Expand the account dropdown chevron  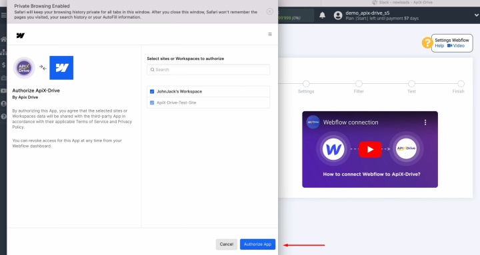477,15
